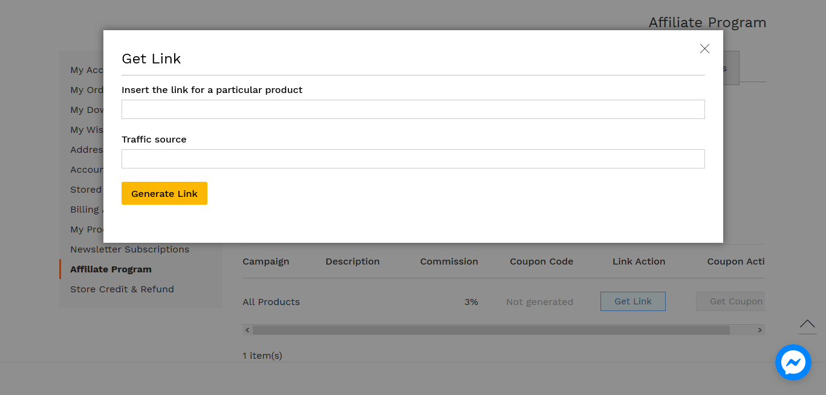The image size is (826, 395).
Task: Open Newsletter Subscriptions in the sidebar
Action: point(129,249)
